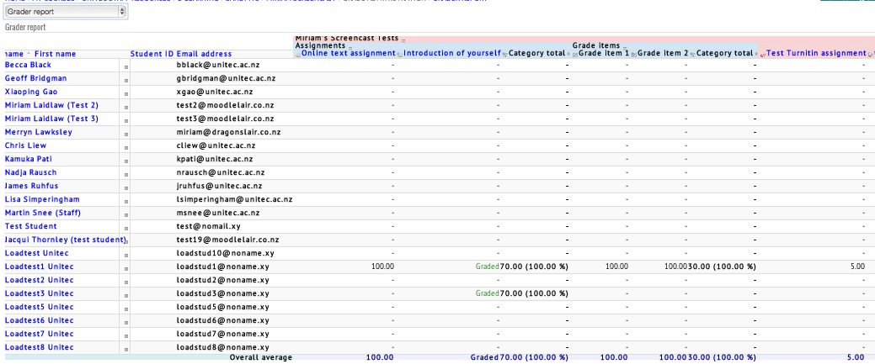Click the icon before Test Turnitin assignment
This screenshot has height=364, width=875.
tap(762, 54)
